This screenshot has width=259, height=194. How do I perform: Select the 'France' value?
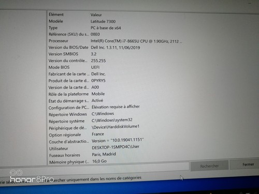point(98,134)
